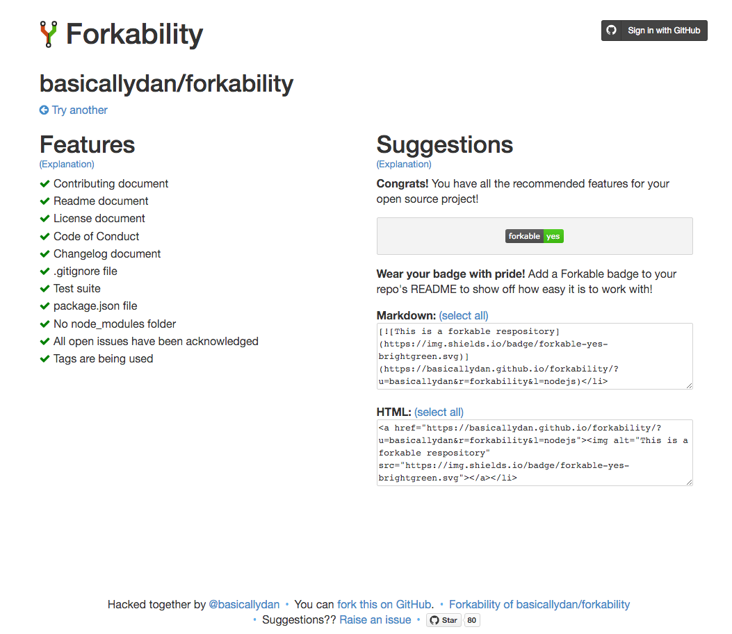Image resolution: width=732 pixels, height=634 pixels.
Task: Click the checkmark beside License document
Action: 44,218
